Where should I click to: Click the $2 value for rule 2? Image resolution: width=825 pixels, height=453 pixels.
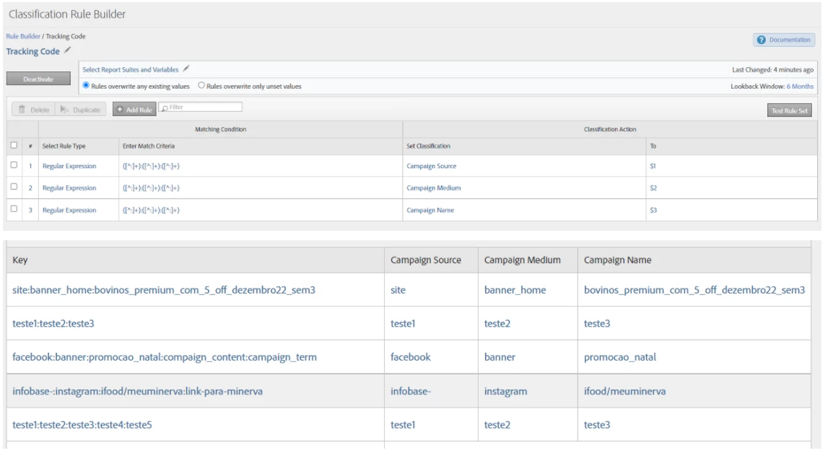coord(653,188)
